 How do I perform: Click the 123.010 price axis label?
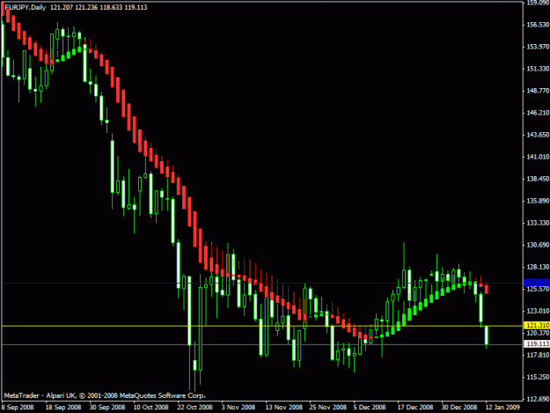tap(538, 311)
